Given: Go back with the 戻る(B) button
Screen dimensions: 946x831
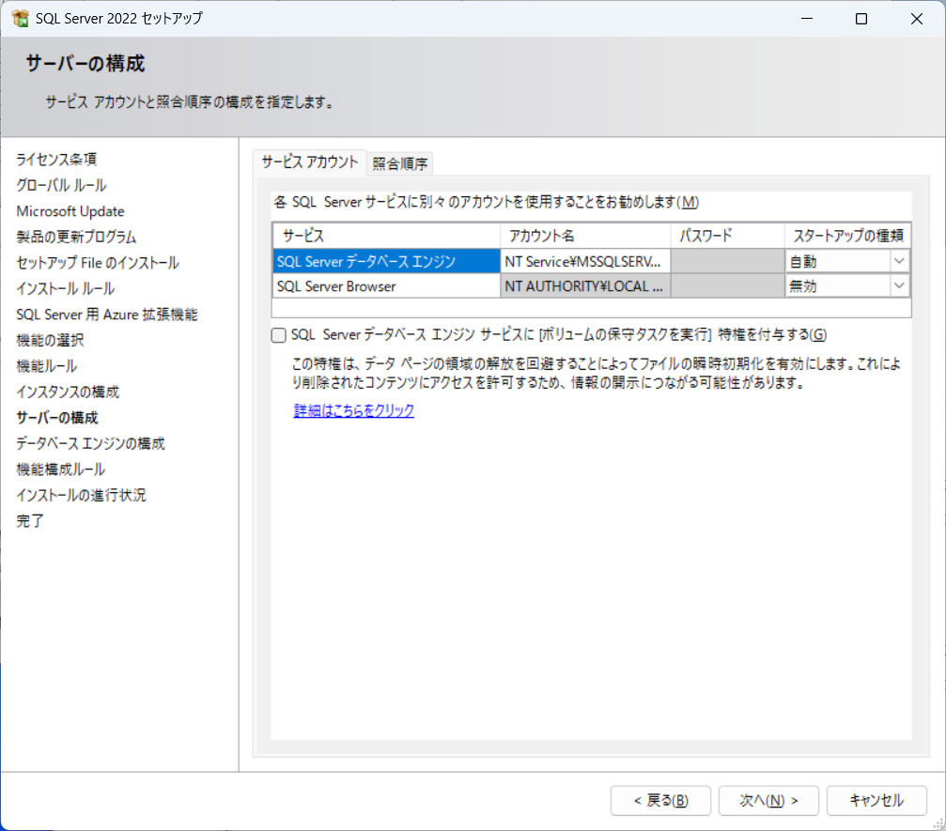Looking at the screenshot, I should (x=660, y=800).
